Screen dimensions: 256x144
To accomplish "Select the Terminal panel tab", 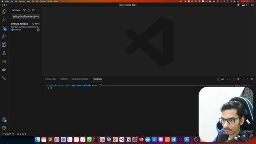I will coord(97,79).
